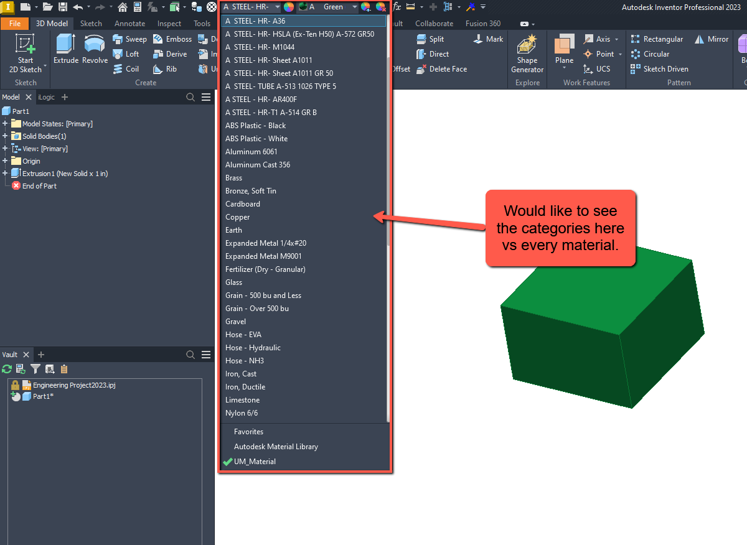
Task: Open the File menu
Action: (x=16, y=23)
